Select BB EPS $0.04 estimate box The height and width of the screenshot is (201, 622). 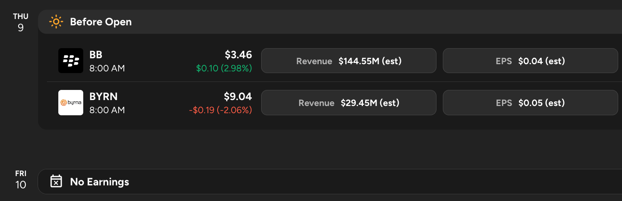530,61
